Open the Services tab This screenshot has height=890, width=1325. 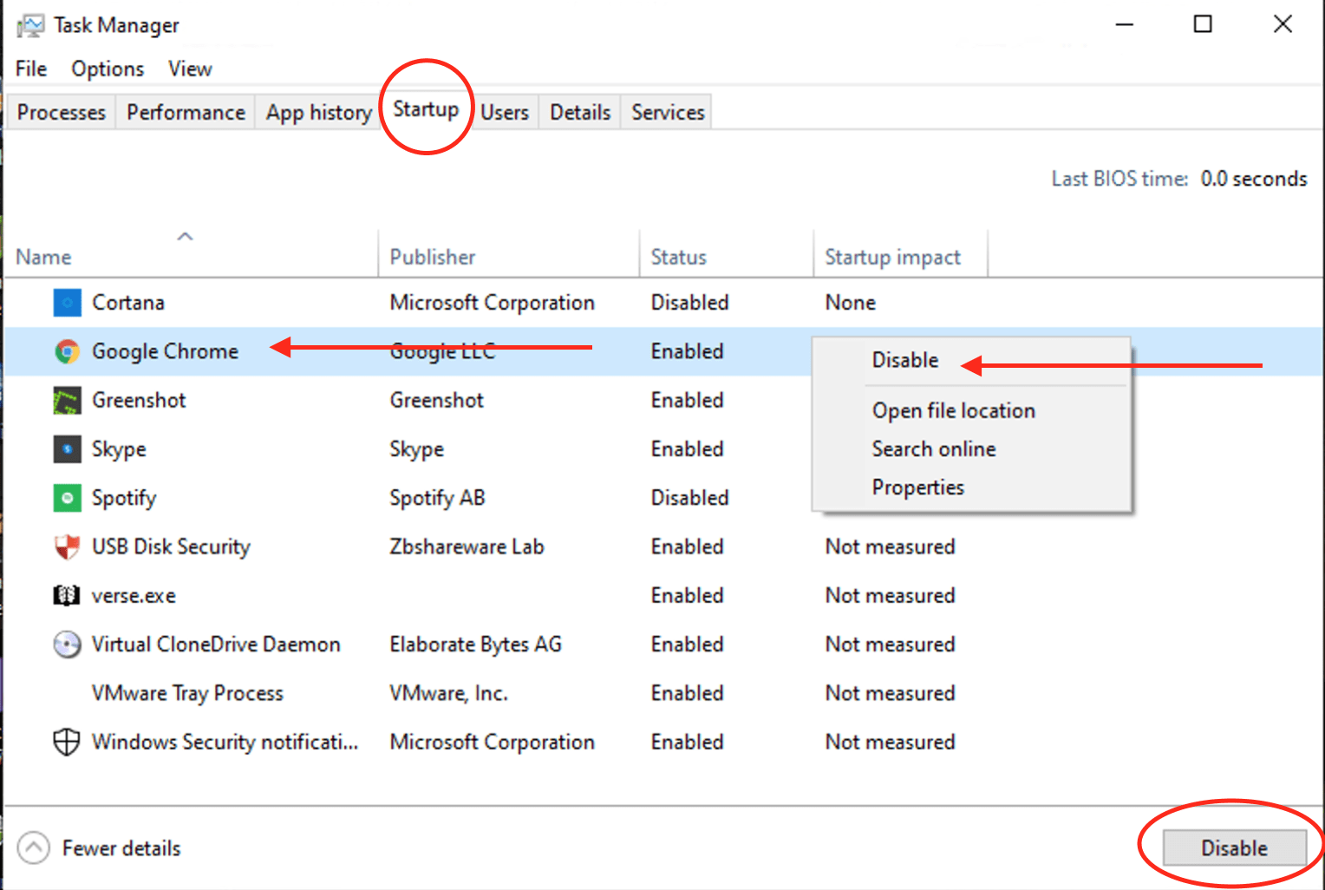pyautogui.click(x=668, y=113)
